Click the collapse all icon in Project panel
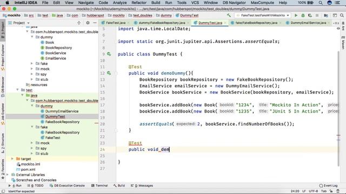This screenshot has width=346, height=194. pos(79,23)
